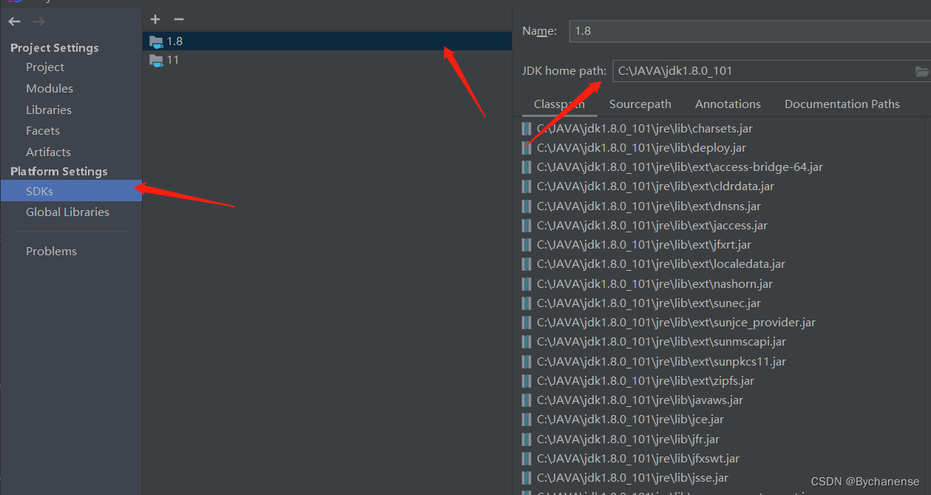The height and width of the screenshot is (495, 931).
Task: Click the jar icon beside jsse.jar
Action: click(x=526, y=477)
